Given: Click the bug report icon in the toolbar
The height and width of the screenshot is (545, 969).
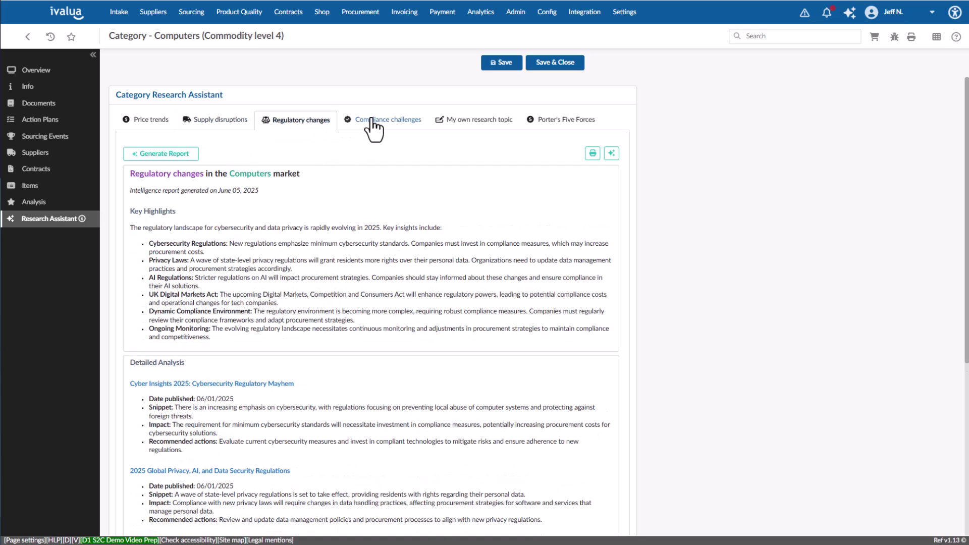Looking at the screenshot, I should [894, 36].
